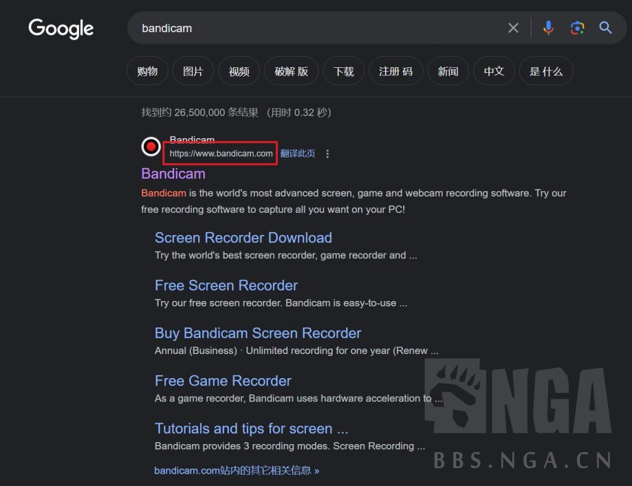The height and width of the screenshot is (486, 632).
Task: Open the Bandicam red record favicon
Action: coord(151,147)
